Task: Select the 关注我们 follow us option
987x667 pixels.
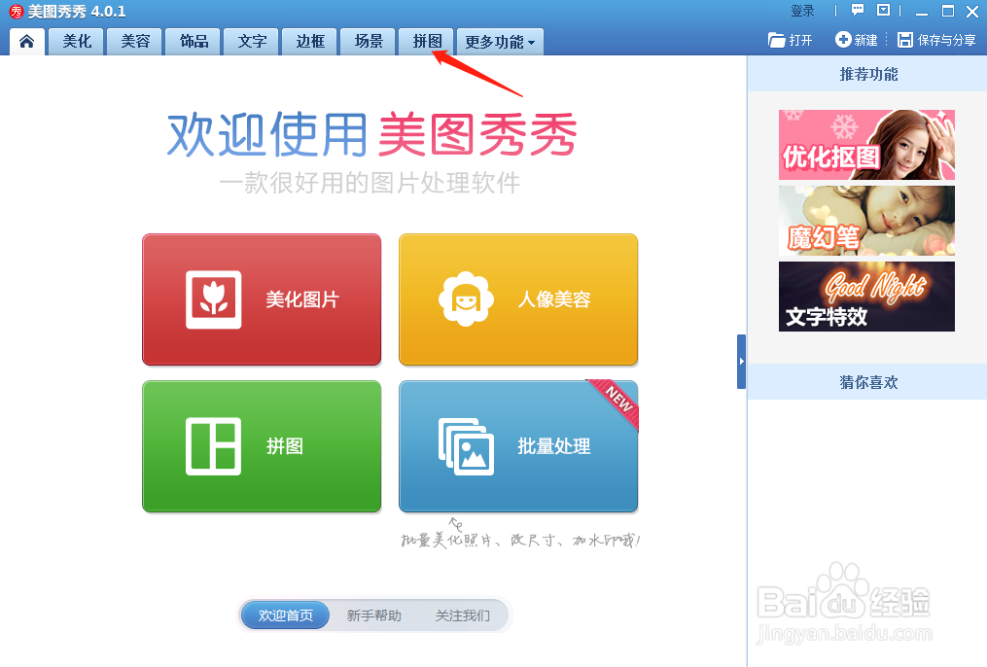Action: tap(464, 614)
